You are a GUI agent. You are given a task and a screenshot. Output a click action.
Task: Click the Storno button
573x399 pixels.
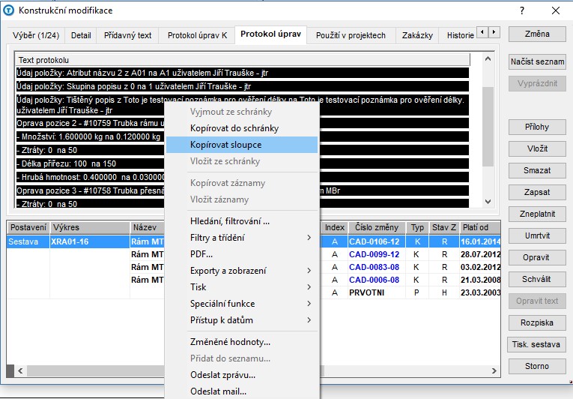537,366
